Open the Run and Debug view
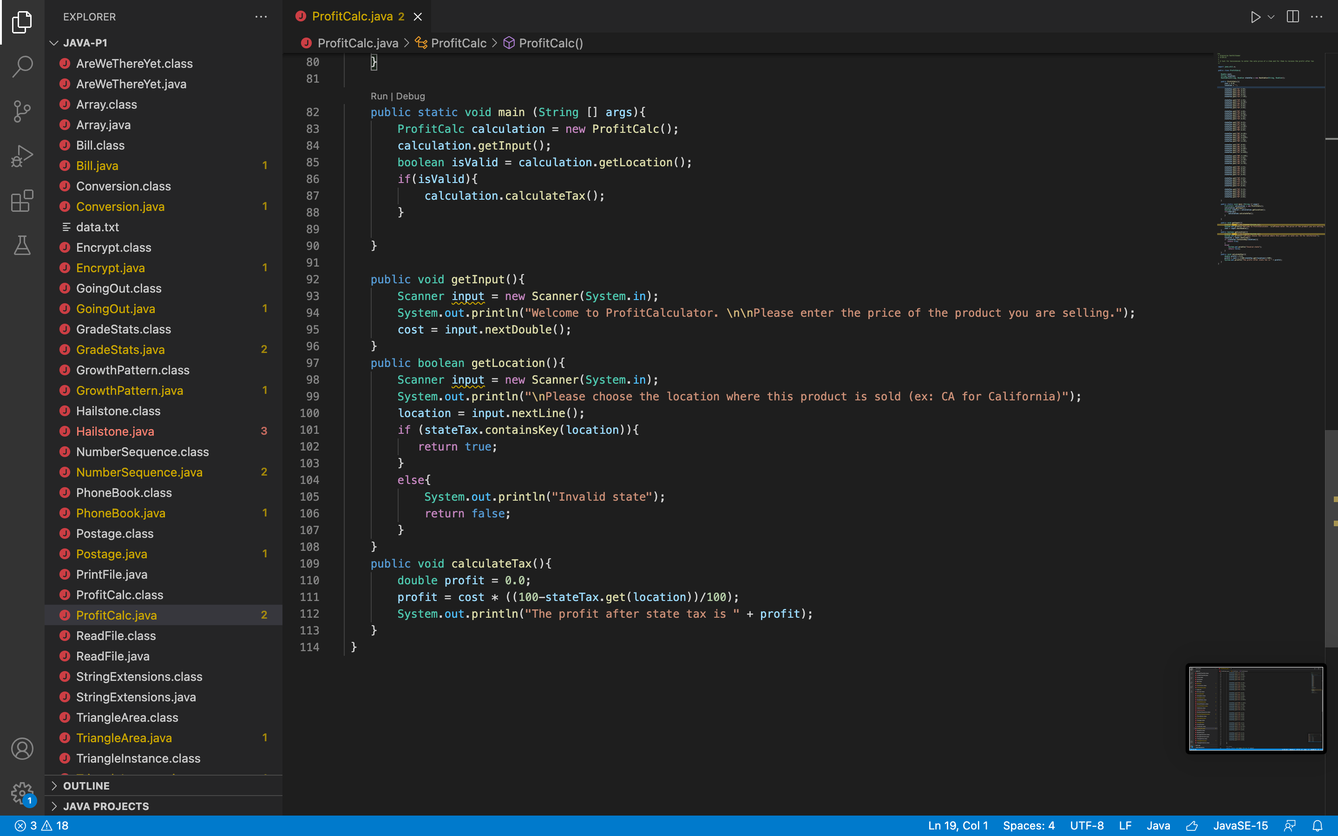This screenshot has height=836, width=1338. (22, 156)
